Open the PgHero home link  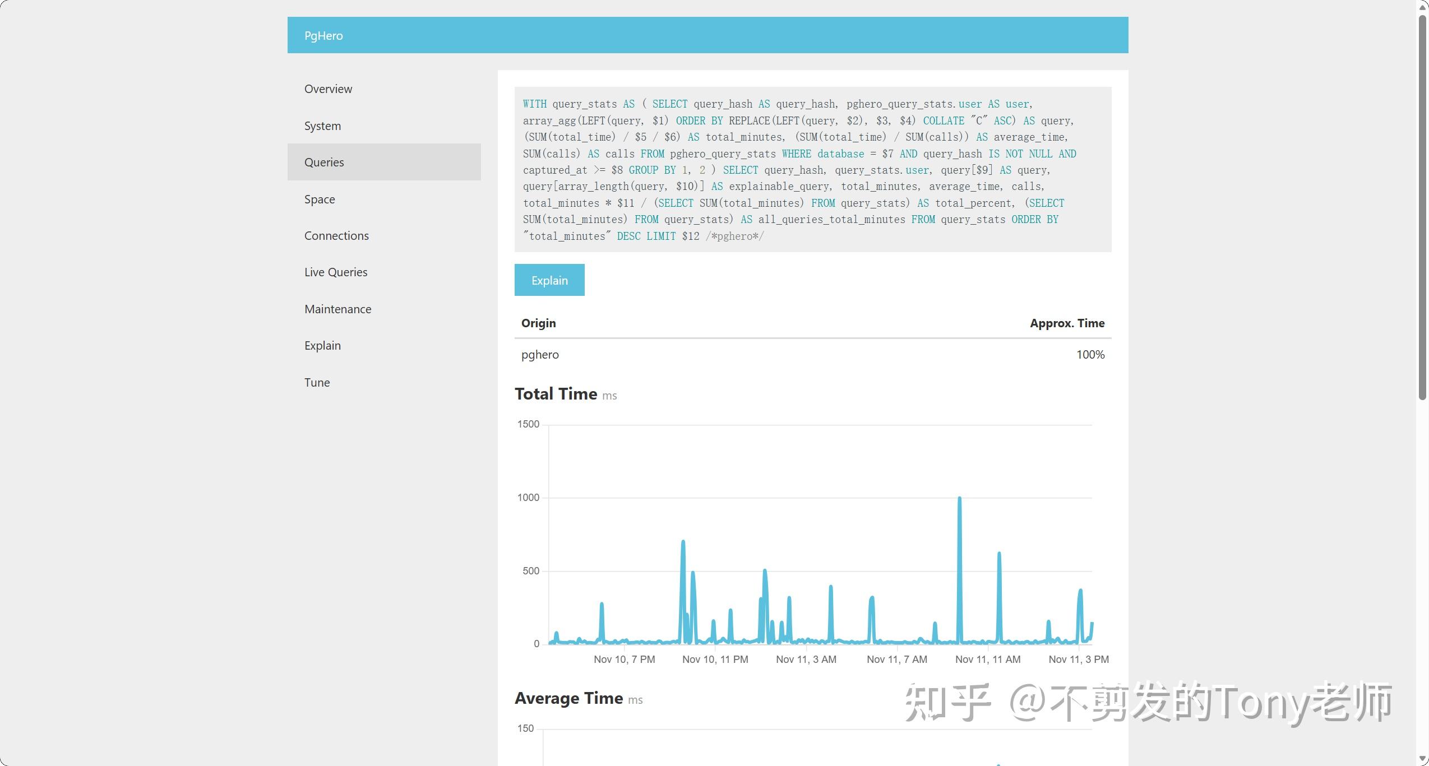tap(323, 35)
